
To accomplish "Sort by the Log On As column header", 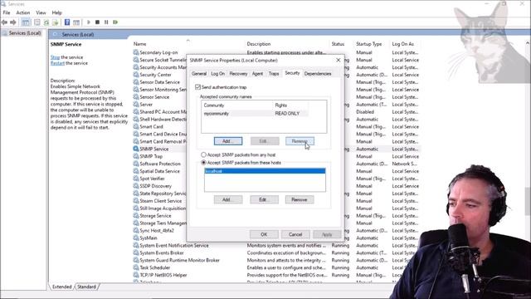I will pos(402,44).
